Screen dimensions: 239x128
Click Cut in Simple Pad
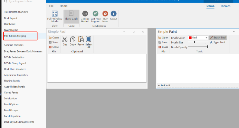(x=65, y=41)
